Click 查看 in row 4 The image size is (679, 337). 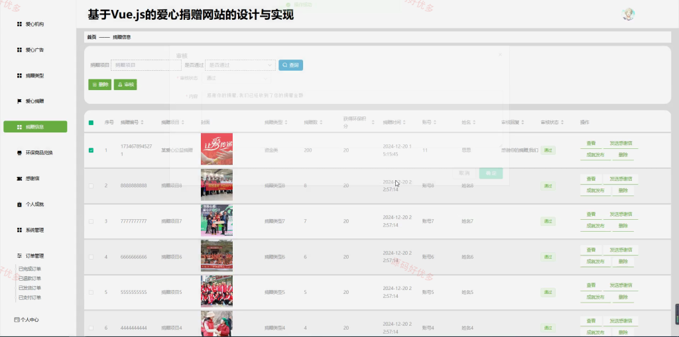[x=591, y=250]
